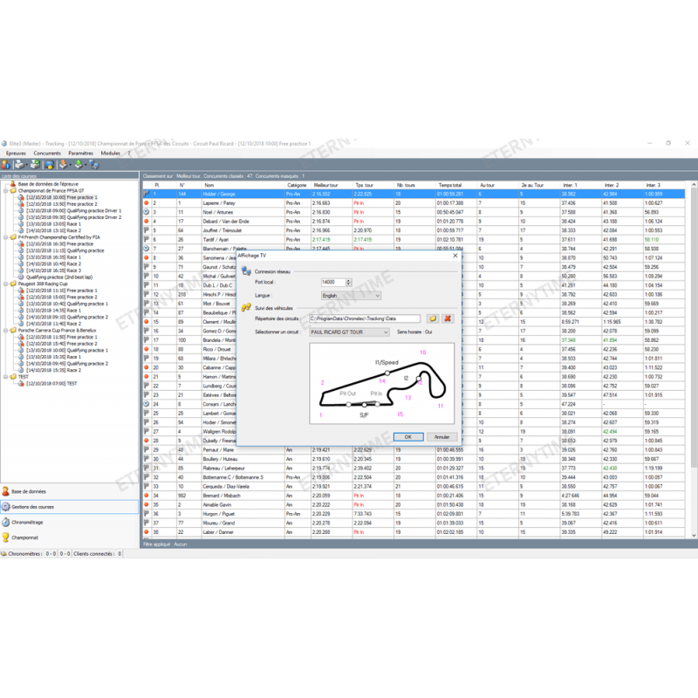698x698 pixels.
Task: Click status icon of row Lapierre / Parisy
Action: 146,203
